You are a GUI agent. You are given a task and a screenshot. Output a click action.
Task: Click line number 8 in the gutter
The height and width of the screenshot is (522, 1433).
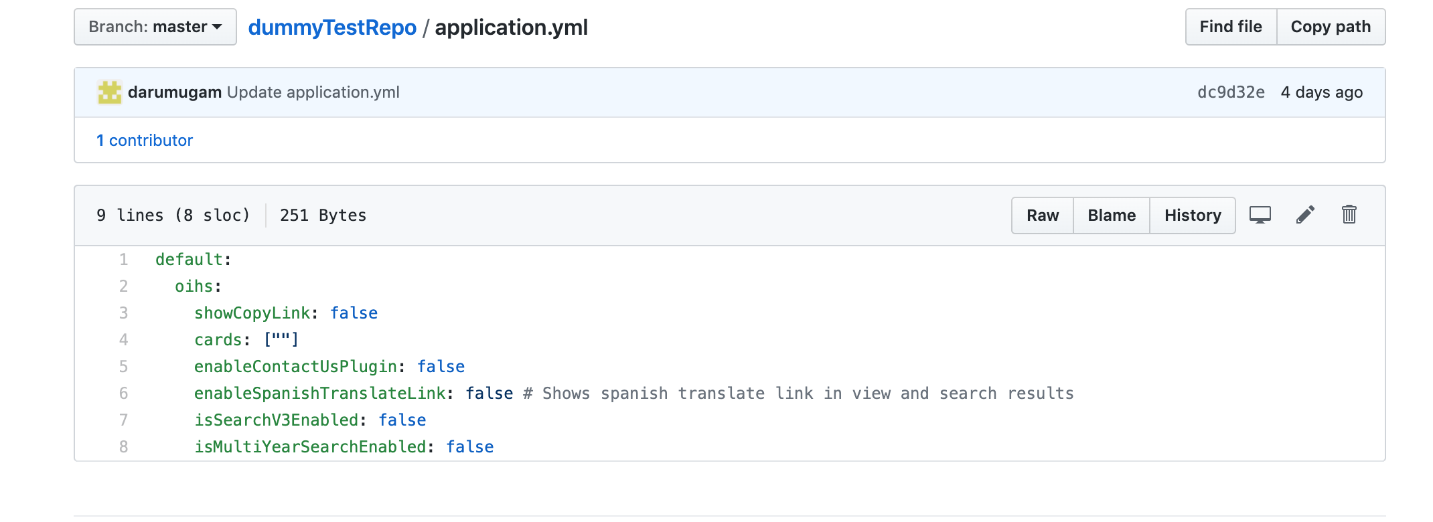tap(123, 447)
